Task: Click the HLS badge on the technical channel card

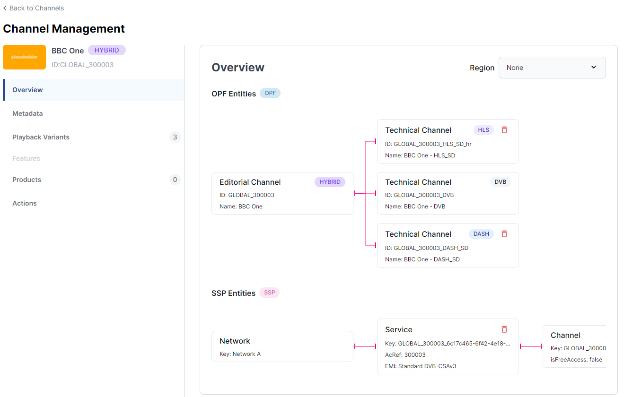Action: tap(483, 129)
